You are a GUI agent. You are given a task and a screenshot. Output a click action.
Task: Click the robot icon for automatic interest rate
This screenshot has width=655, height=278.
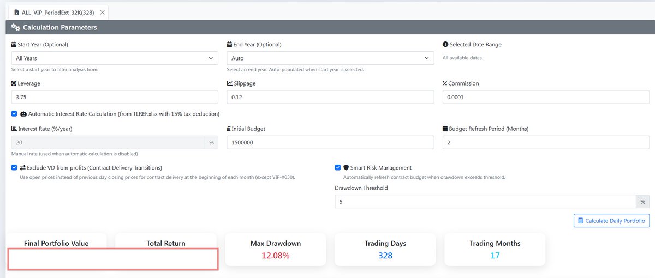23,114
